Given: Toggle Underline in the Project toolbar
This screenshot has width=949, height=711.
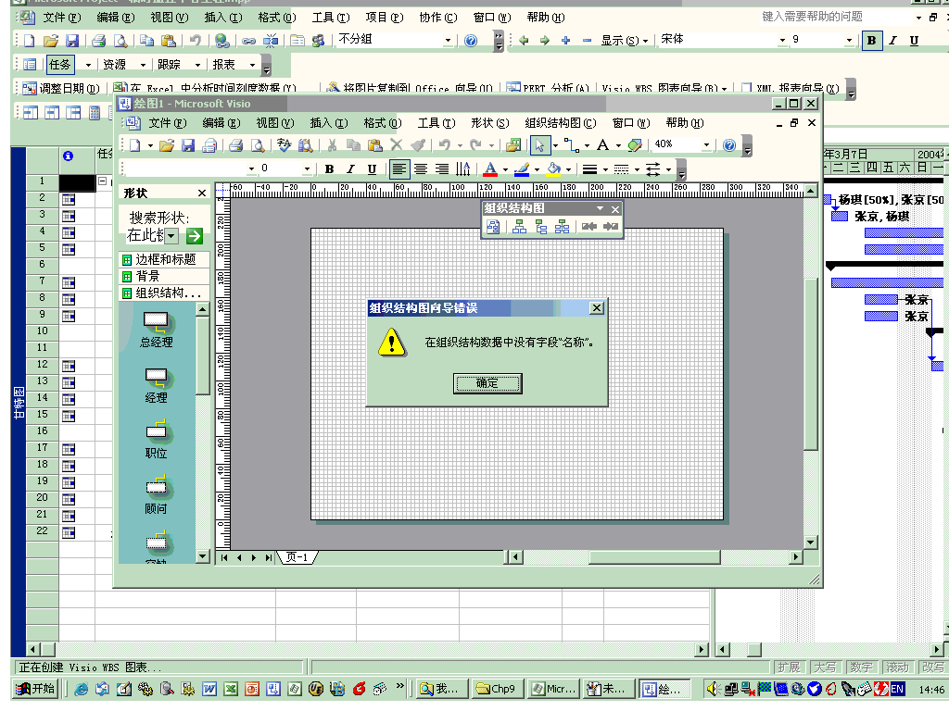Looking at the screenshot, I should pos(915,41).
